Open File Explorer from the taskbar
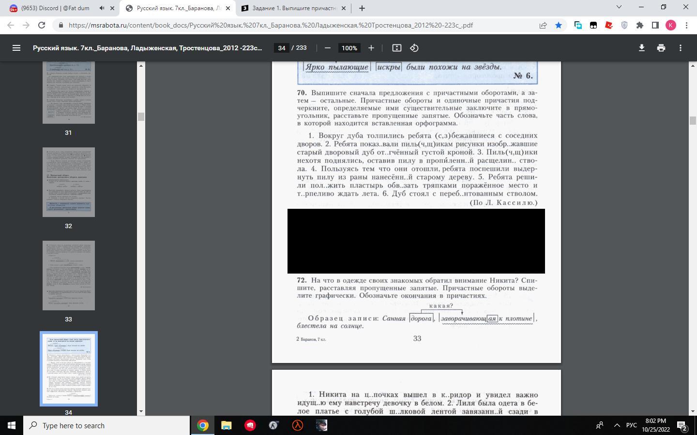The height and width of the screenshot is (435, 697). (227, 425)
